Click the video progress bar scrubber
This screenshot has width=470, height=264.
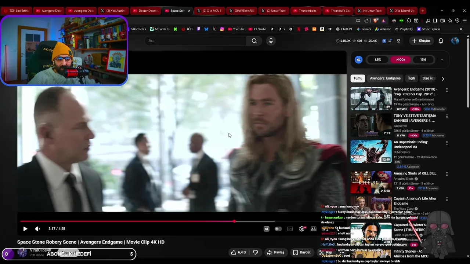[x=234, y=221]
